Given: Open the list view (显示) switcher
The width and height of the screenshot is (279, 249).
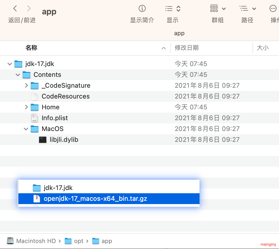Looking at the screenshot, I should 173,9.
